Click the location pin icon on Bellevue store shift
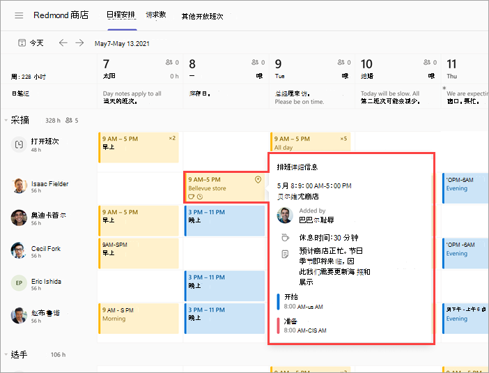This screenshot has width=489, height=373. 258,179
